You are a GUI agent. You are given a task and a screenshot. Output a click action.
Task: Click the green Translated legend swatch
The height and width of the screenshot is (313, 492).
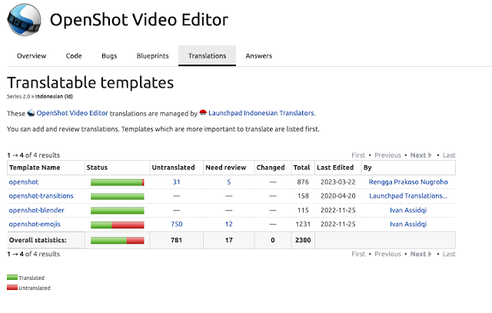click(x=12, y=278)
